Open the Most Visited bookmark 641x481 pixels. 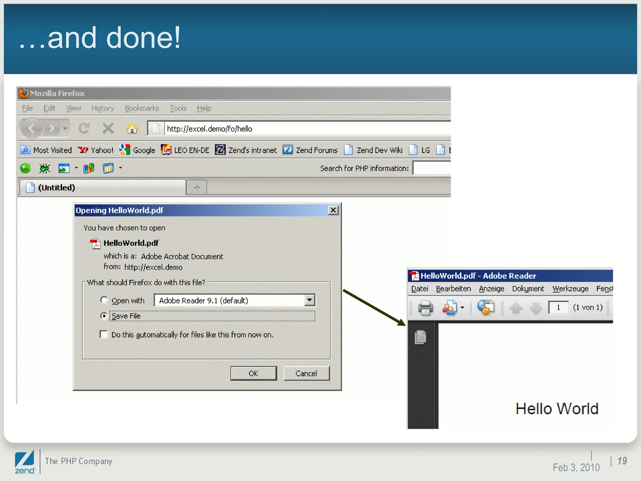click(x=46, y=150)
